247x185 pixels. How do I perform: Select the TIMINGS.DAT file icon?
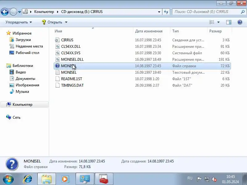pyautogui.click(x=57, y=85)
